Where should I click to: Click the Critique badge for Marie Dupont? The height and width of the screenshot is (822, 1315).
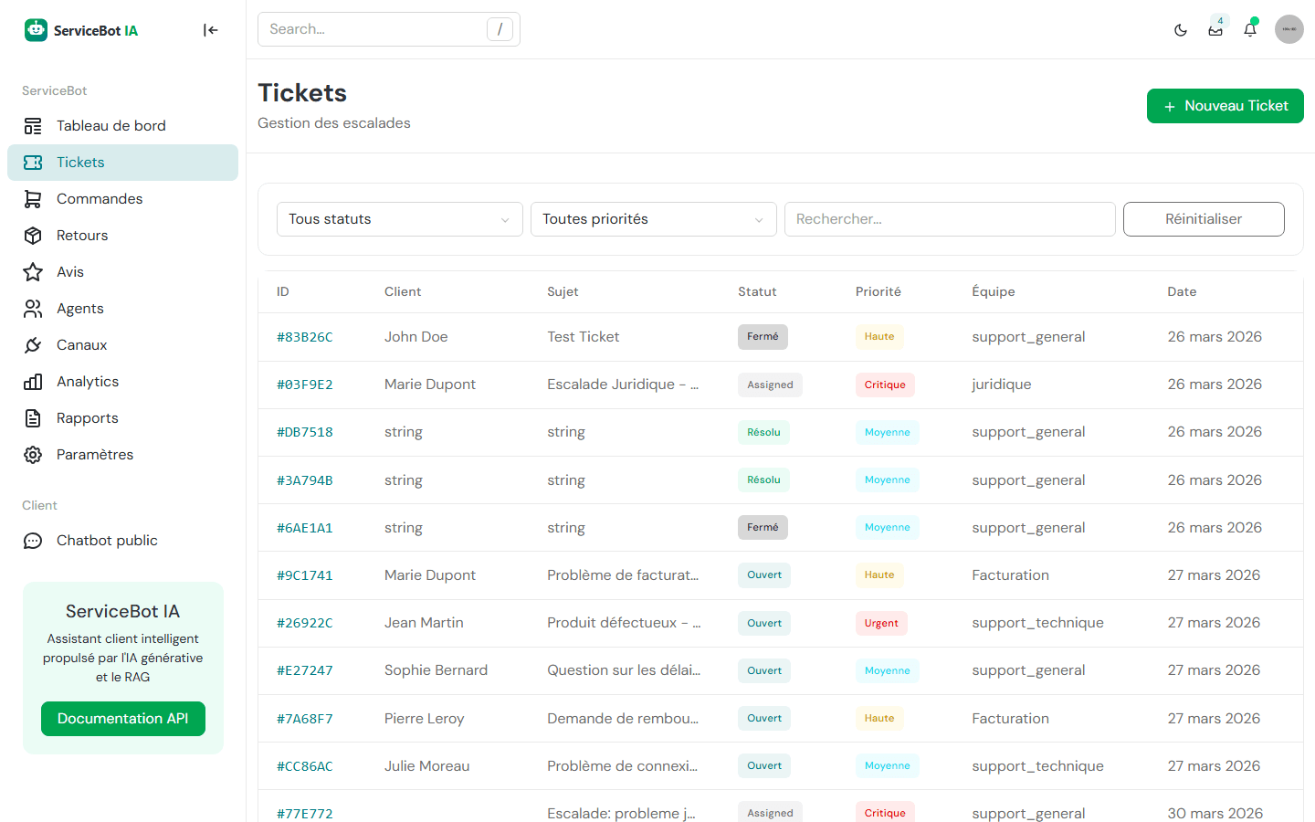pos(885,385)
